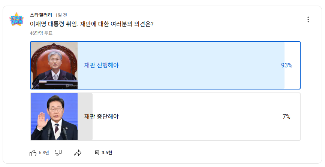This screenshot has height=167, width=325.
Task: Visit the 스타갤러리 channel name link
Action: click(x=41, y=15)
